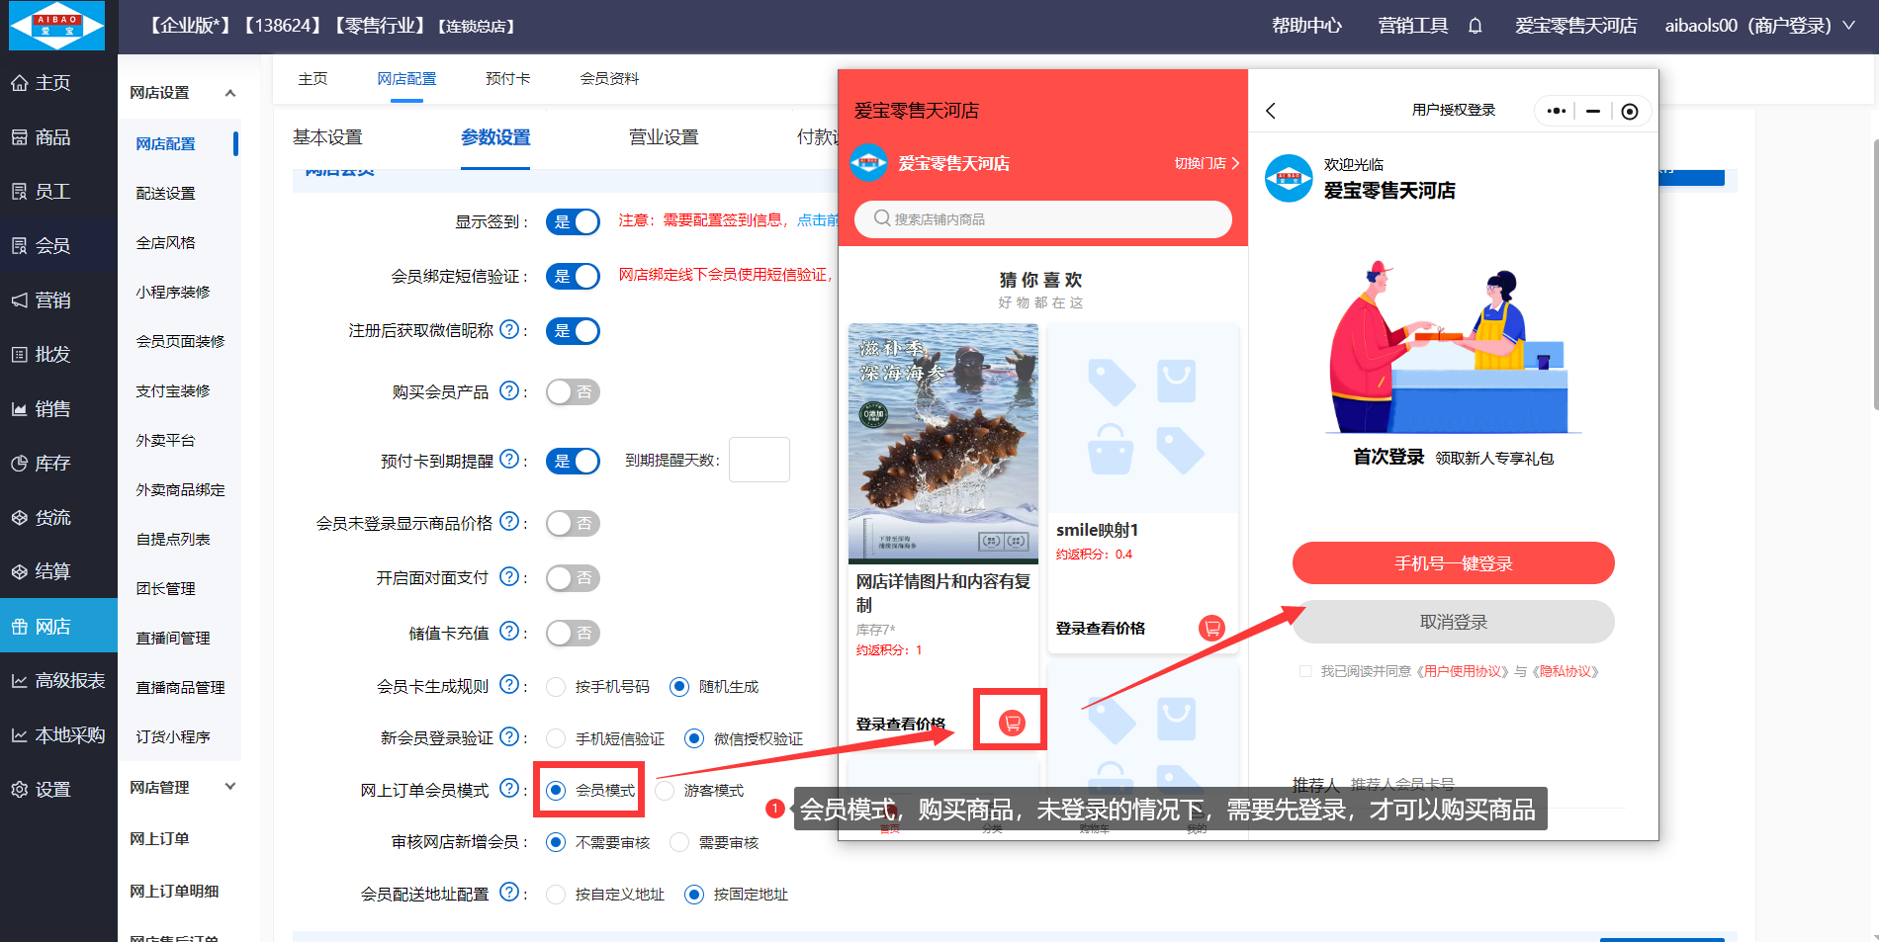Click the notification bell icon
This screenshot has height=942, width=1879.
(1475, 26)
